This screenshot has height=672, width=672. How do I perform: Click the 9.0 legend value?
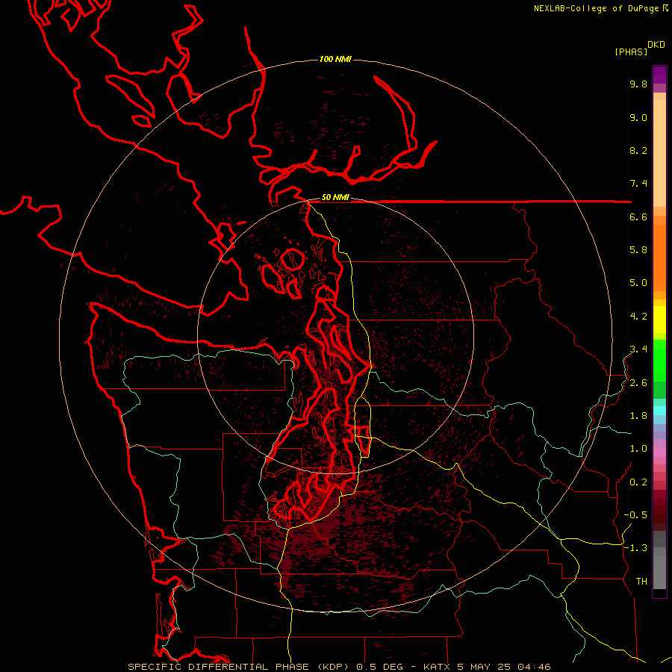(638, 117)
